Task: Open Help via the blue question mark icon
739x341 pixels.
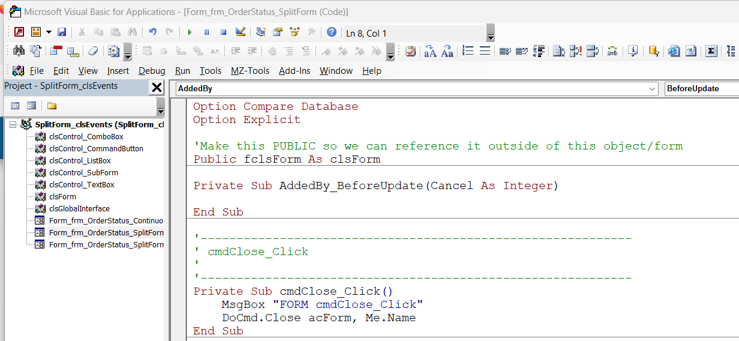Action: (331, 32)
